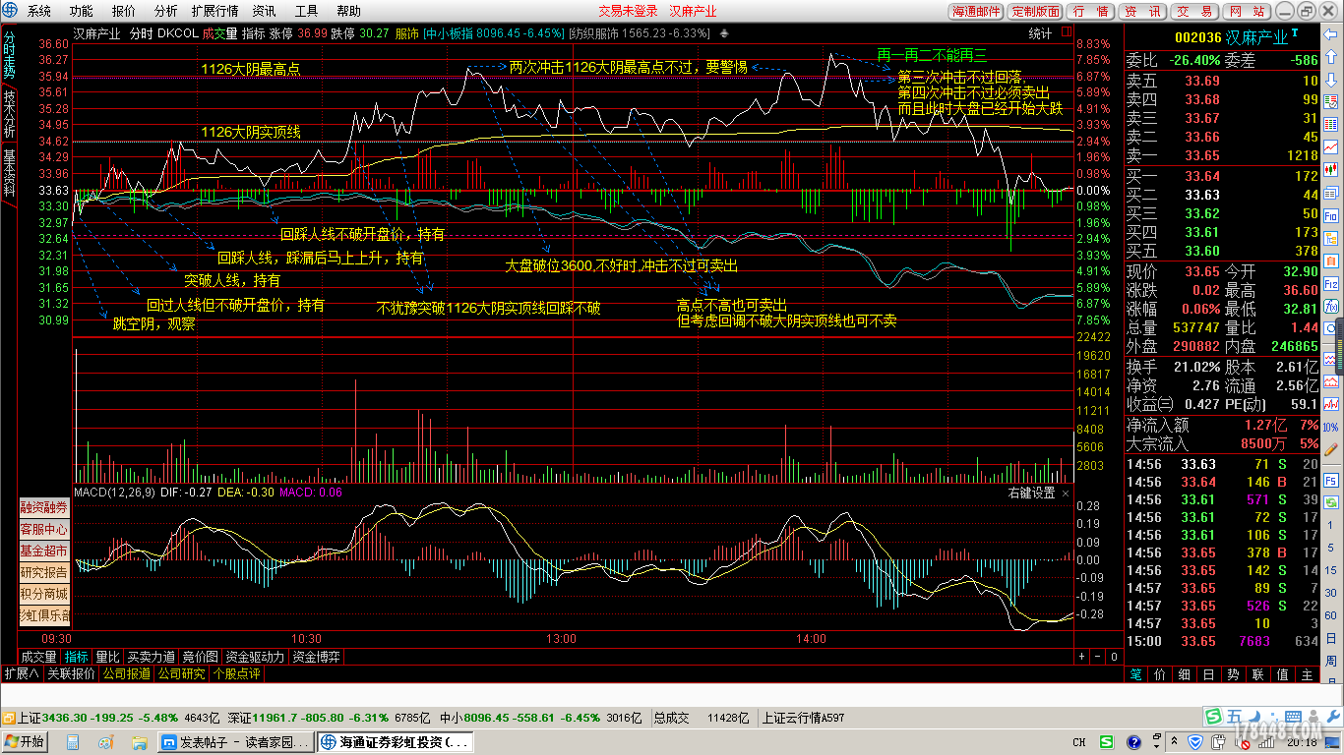Image resolution: width=1344 pixels, height=755 pixels.
Task: Click the network signal bars tray icon
Action: pos(1266,741)
